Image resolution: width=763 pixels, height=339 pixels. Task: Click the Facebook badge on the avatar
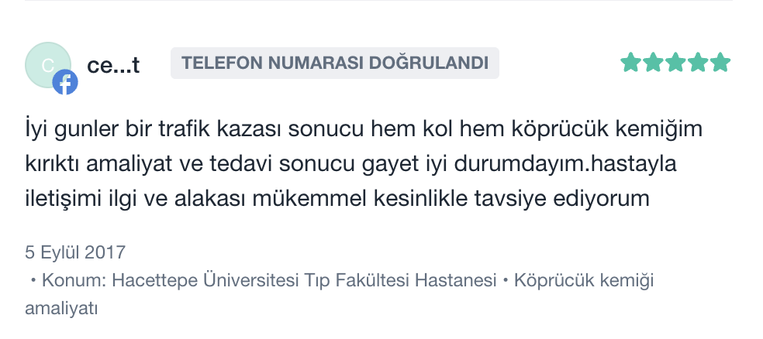click(65, 82)
